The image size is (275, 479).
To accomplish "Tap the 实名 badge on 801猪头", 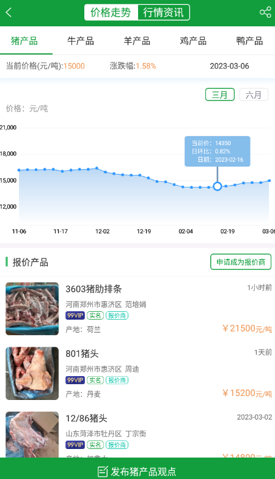I will (x=95, y=380).
